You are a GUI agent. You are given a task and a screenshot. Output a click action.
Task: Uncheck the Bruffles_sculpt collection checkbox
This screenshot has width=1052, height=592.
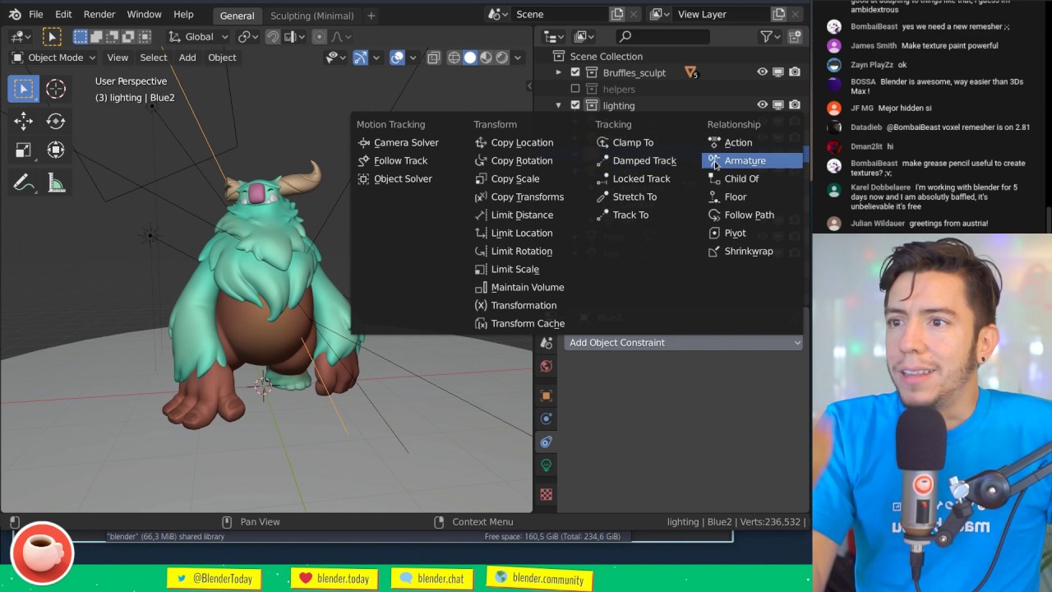[575, 72]
